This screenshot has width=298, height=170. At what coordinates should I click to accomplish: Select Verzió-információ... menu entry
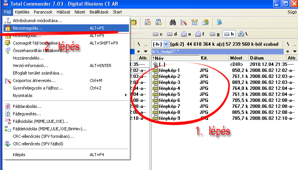[66, 66]
